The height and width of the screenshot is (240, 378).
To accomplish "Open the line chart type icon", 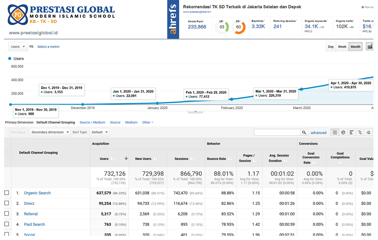I will [370, 47].
